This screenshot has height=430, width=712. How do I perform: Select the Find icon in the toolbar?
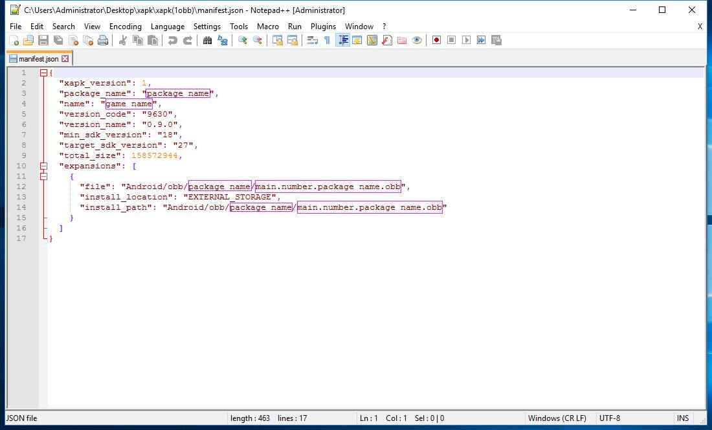pos(208,40)
